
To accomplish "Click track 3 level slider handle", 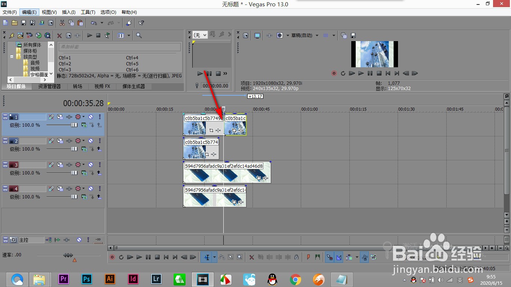I will pos(74,173).
